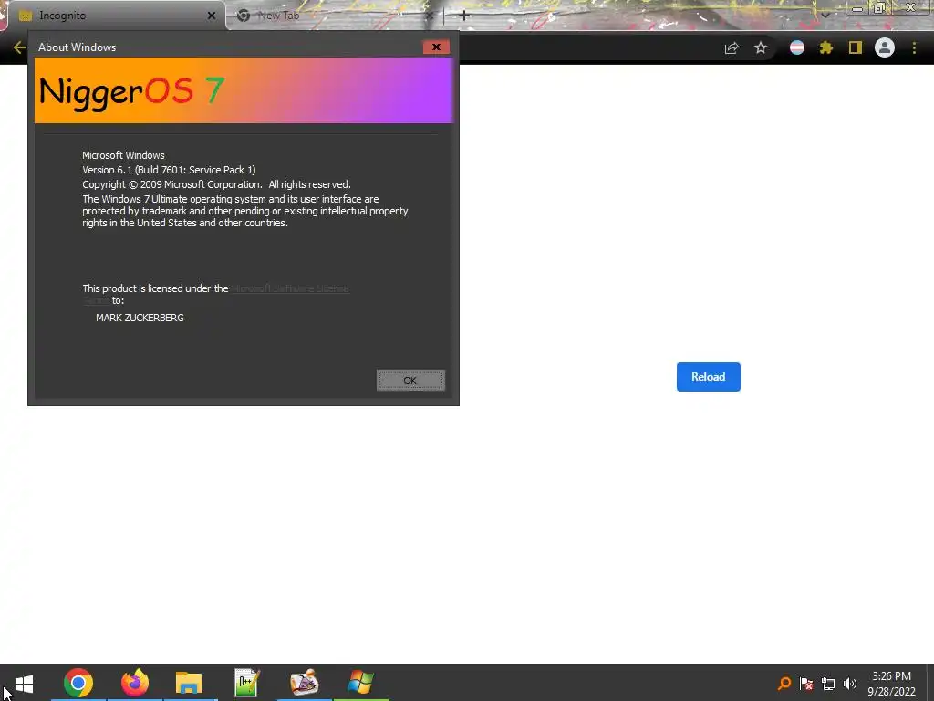
Task: Open Notepad++ from the taskbar
Action: click(x=246, y=683)
